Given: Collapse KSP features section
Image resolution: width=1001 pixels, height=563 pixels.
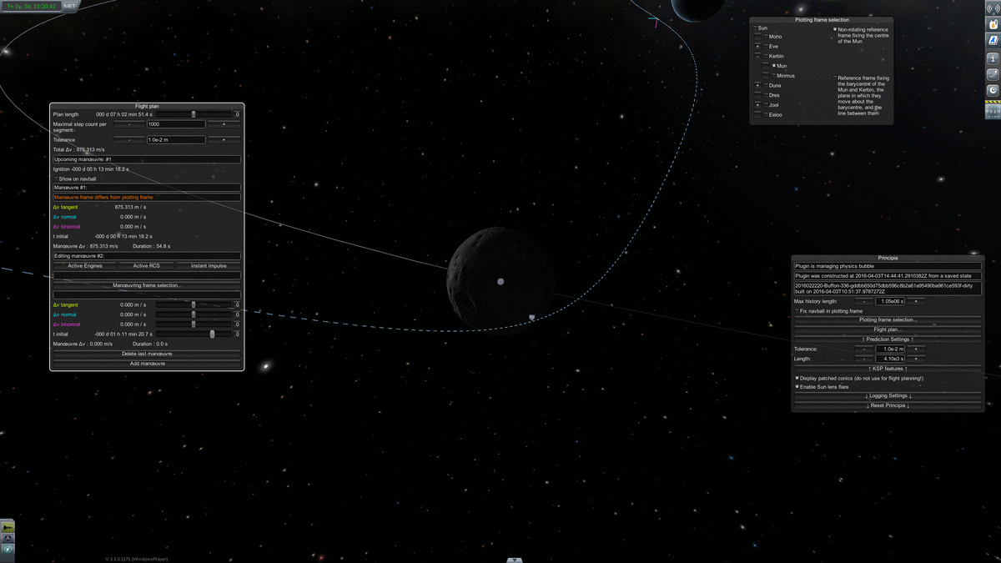Looking at the screenshot, I should [x=888, y=368].
